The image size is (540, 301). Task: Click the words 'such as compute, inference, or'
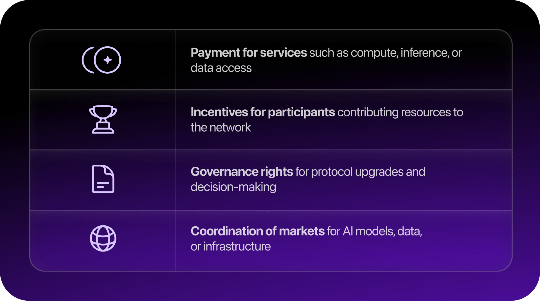[x=385, y=53]
